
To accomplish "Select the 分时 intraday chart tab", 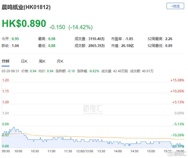I will pyautogui.click(x=5, y=61).
